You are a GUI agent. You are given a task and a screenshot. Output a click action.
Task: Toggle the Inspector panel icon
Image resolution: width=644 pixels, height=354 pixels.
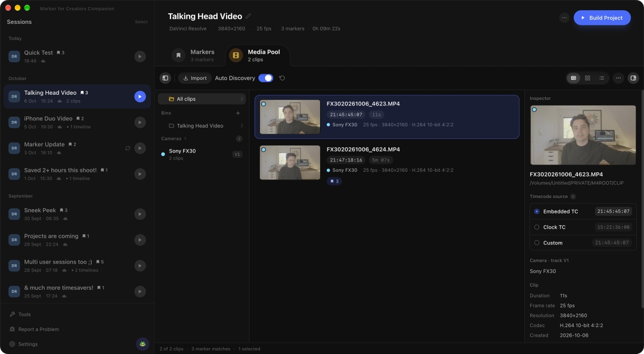pyautogui.click(x=633, y=78)
